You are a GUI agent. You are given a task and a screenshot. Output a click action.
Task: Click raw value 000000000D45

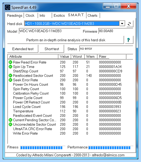(x=110, y=84)
